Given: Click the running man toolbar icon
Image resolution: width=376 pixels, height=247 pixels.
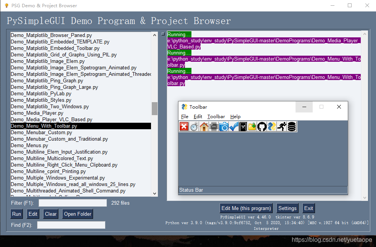Looking at the screenshot, I should [x=282, y=127].
